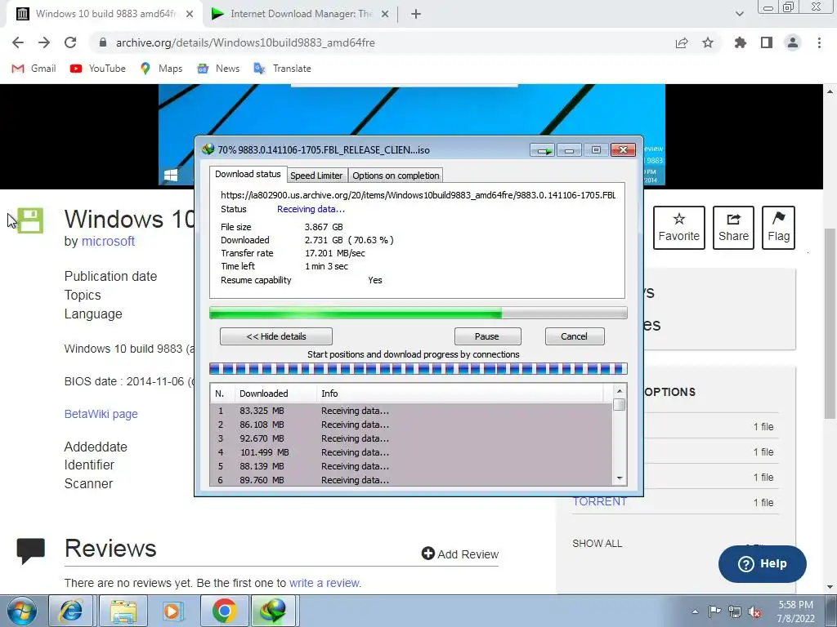Show hidden system tray icons
Screen dimensions: 837x627
(x=695, y=611)
